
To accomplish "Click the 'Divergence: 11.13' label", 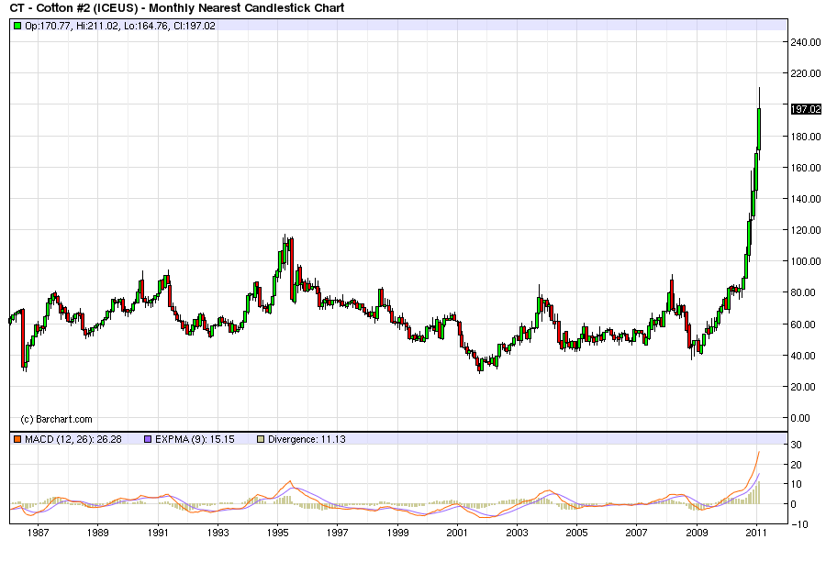I will pyautogui.click(x=307, y=439).
